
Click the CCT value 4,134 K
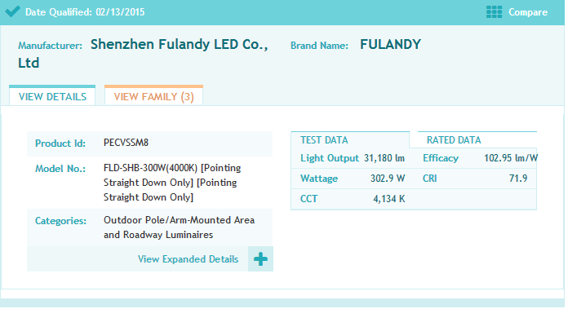(x=389, y=199)
